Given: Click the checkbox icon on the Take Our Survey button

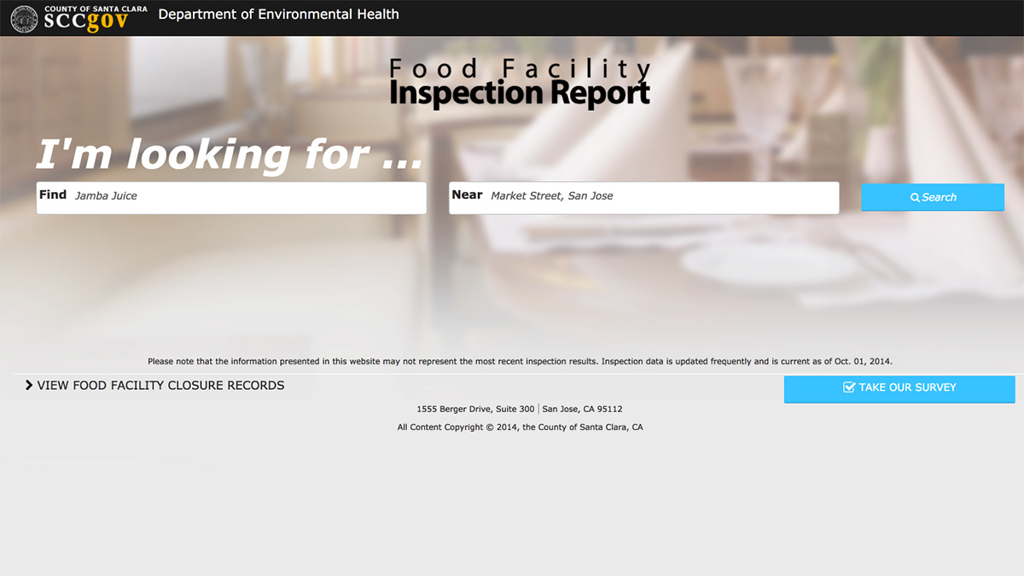Looking at the screenshot, I should coord(849,387).
